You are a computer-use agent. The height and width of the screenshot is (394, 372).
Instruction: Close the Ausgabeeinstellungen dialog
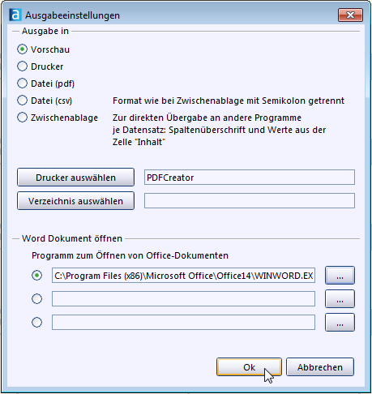pos(350,15)
